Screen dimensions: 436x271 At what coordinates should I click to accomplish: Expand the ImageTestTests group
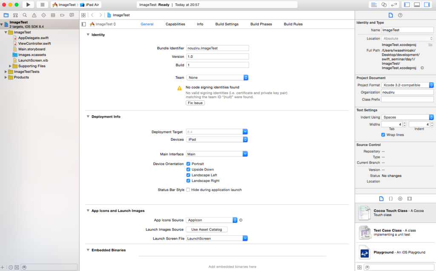6,71
